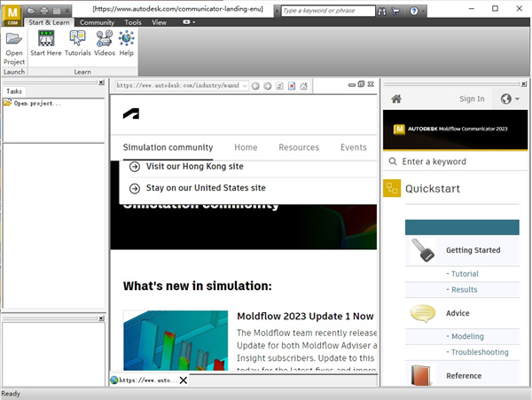Click Stay on our United States site
The image size is (532, 400).
(x=206, y=188)
